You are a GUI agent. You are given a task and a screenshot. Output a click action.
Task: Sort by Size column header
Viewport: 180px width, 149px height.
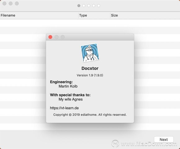click(x=145, y=16)
